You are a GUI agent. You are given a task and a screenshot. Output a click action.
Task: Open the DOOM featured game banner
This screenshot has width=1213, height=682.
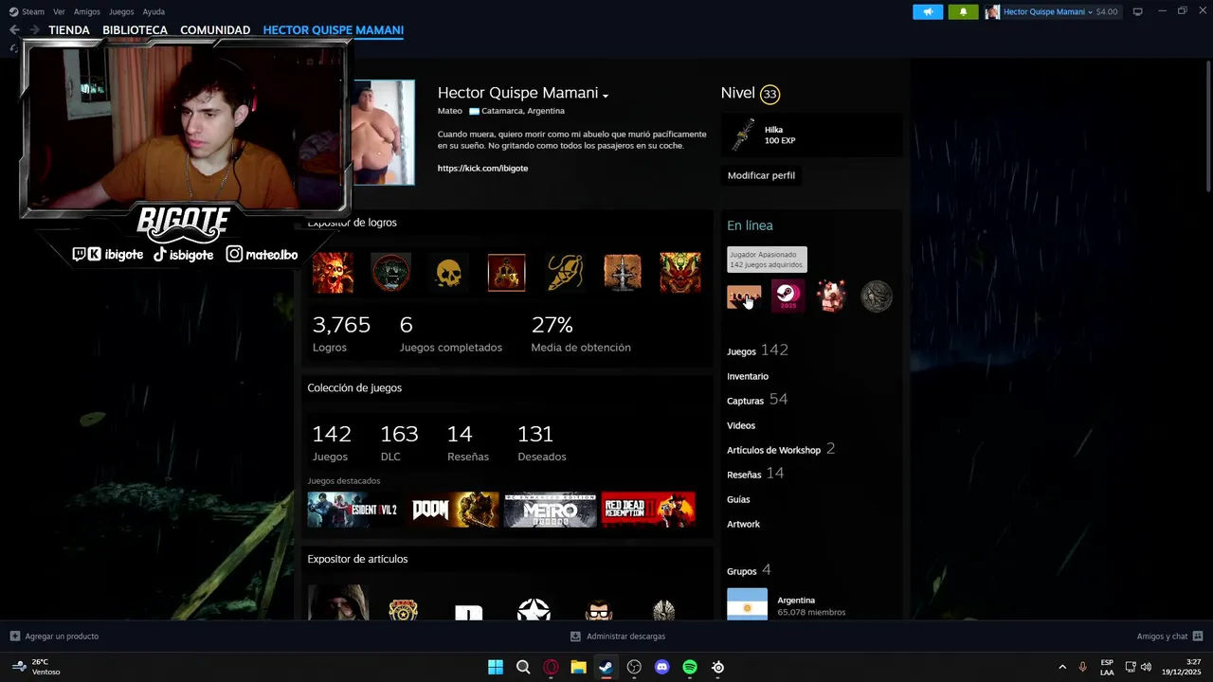pyautogui.click(x=454, y=510)
